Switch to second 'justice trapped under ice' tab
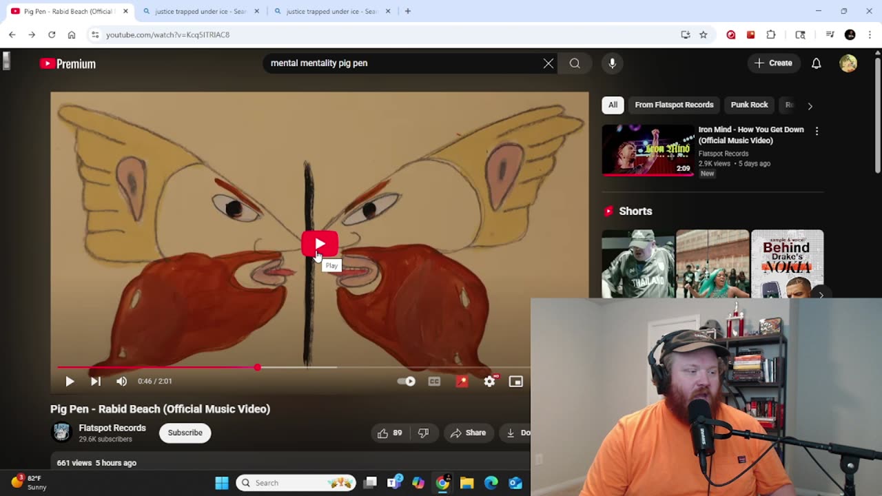 [200, 11]
